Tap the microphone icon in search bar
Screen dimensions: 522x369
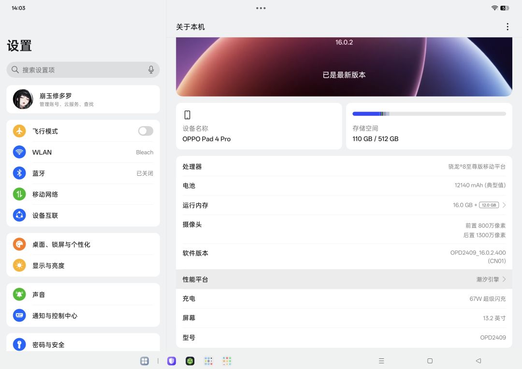coord(151,70)
